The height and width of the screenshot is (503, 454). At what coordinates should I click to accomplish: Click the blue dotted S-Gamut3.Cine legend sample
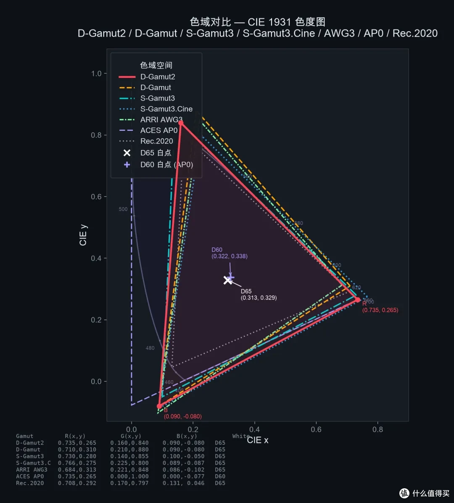tap(127, 109)
